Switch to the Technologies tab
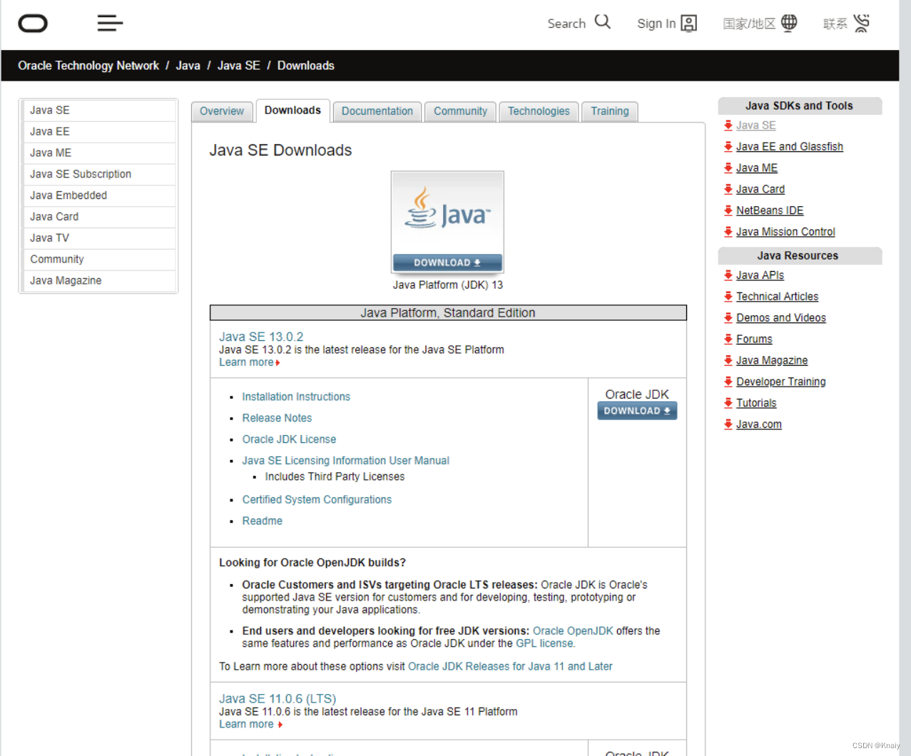Image resolution: width=911 pixels, height=756 pixels. pyautogui.click(x=539, y=111)
